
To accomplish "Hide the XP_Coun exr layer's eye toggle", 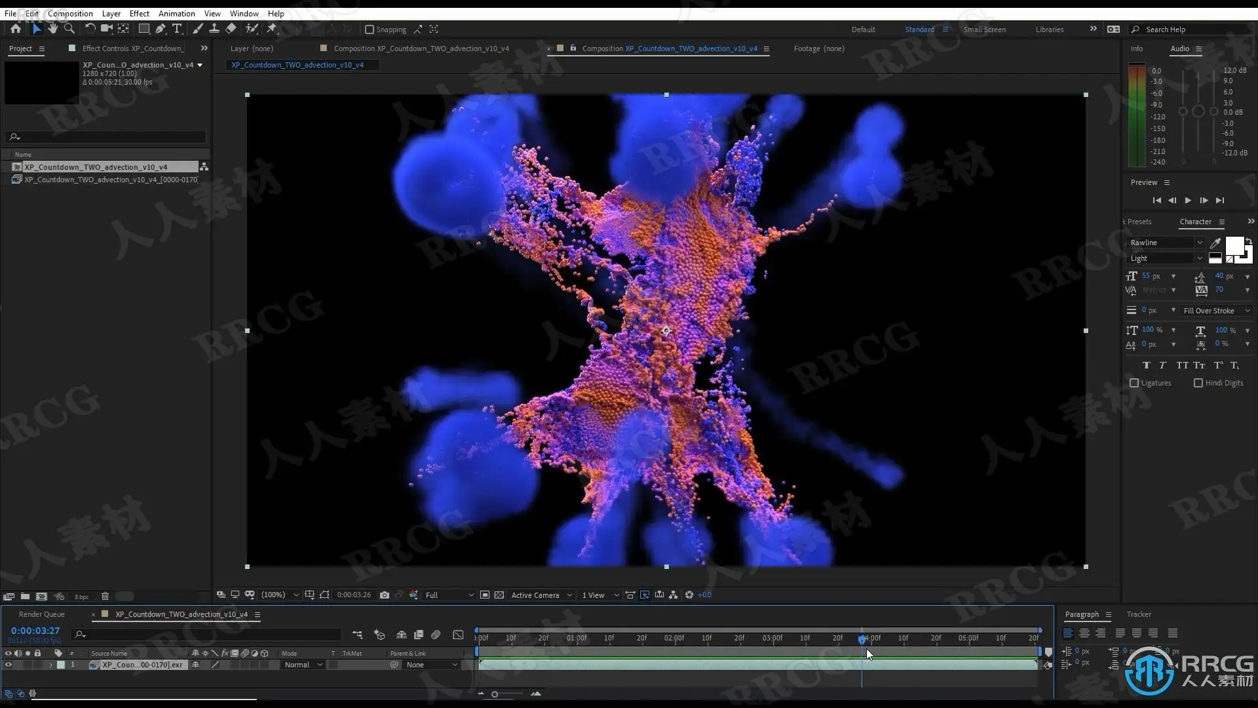I will pos(9,665).
